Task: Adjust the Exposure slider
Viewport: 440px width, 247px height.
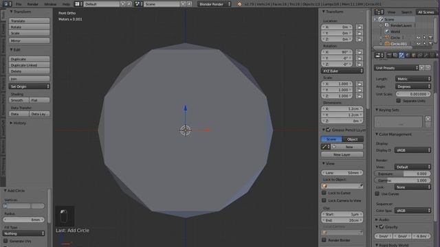Action: pyautogui.click(x=402, y=174)
